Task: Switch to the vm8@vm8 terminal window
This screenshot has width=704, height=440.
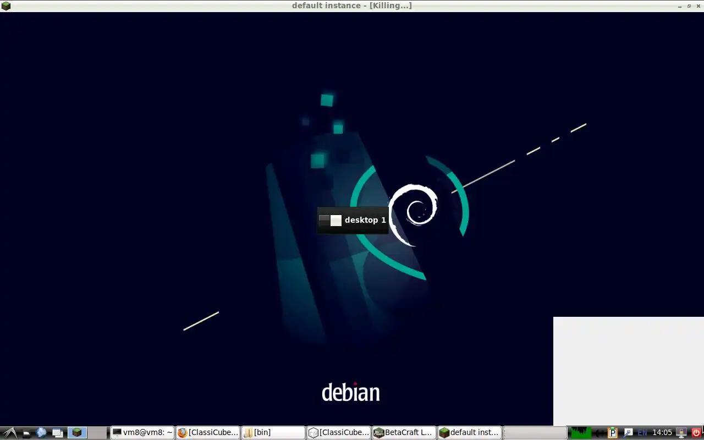Action: click(142, 432)
